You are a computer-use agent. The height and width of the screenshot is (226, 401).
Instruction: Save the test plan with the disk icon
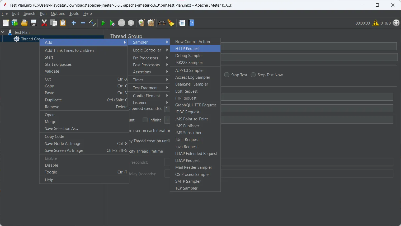(34, 23)
